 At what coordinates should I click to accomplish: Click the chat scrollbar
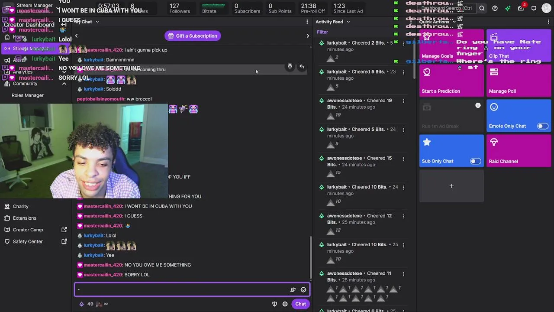tap(311, 258)
